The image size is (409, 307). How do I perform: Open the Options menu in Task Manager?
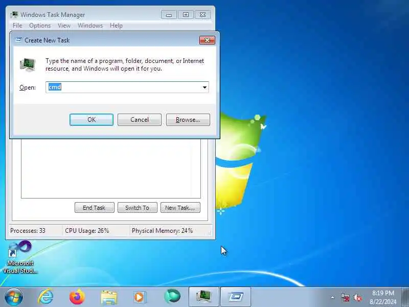[40, 26]
